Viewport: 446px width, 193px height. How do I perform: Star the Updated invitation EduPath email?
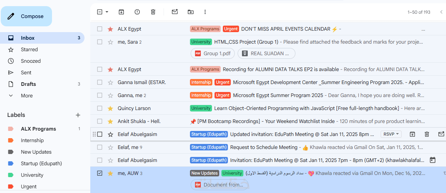111,134
